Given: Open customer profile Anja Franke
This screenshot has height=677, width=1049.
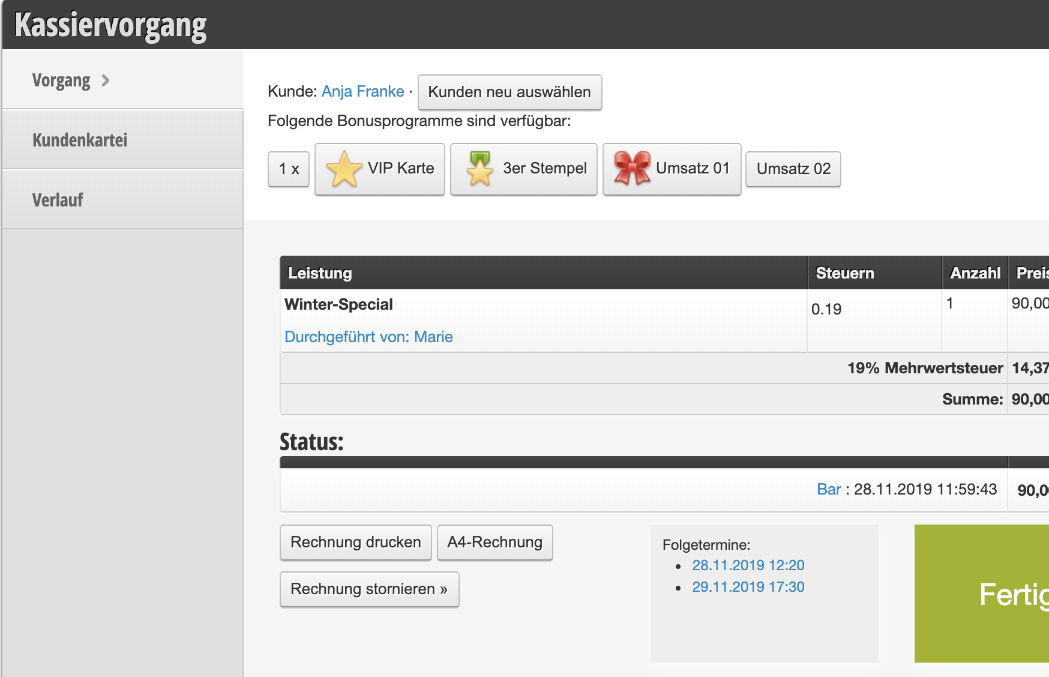Looking at the screenshot, I should 362,91.
